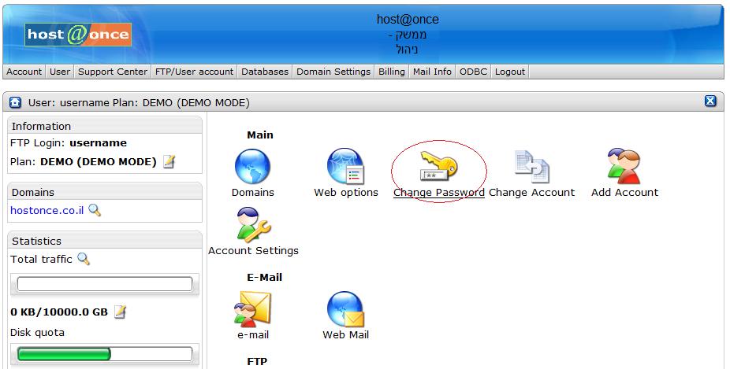This screenshot has height=369, width=730.
Task: Open Account Settings wrench icon
Action: 253,225
